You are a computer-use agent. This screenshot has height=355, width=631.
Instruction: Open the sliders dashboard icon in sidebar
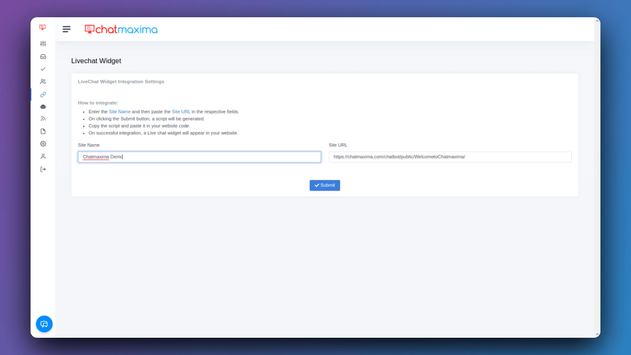(x=43, y=44)
